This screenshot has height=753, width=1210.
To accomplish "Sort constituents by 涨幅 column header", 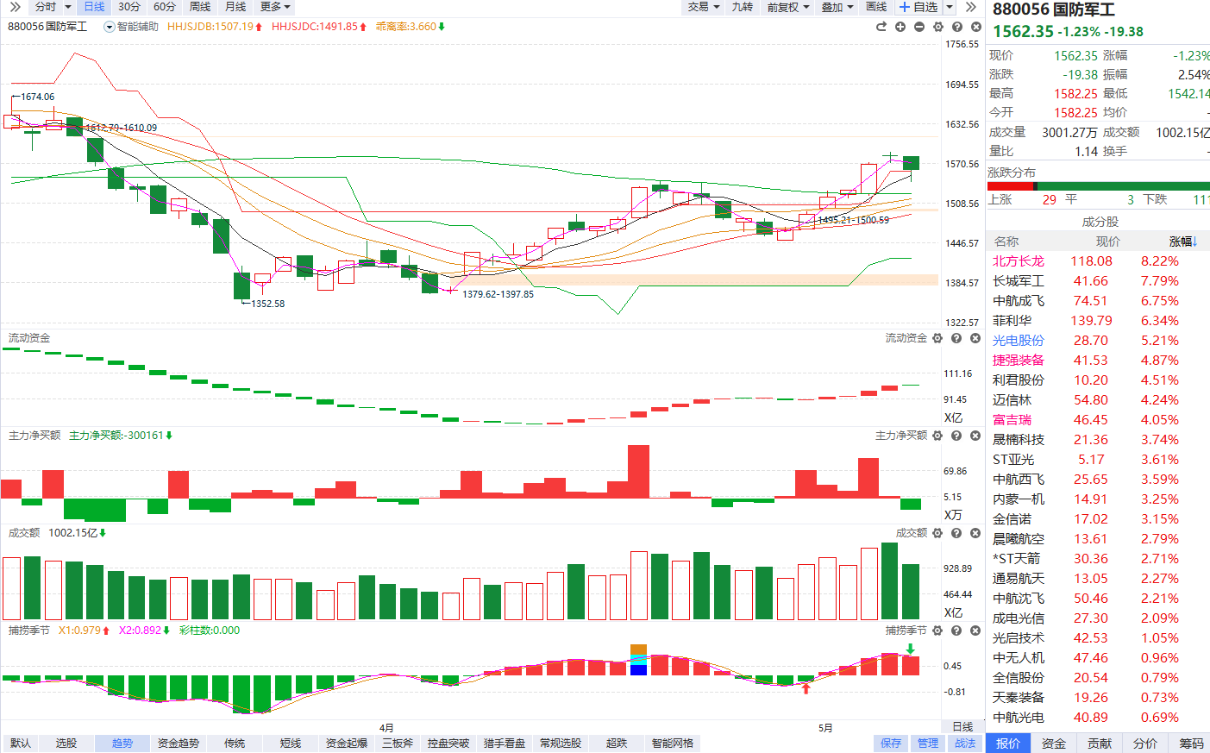I will coord(1183,242).
